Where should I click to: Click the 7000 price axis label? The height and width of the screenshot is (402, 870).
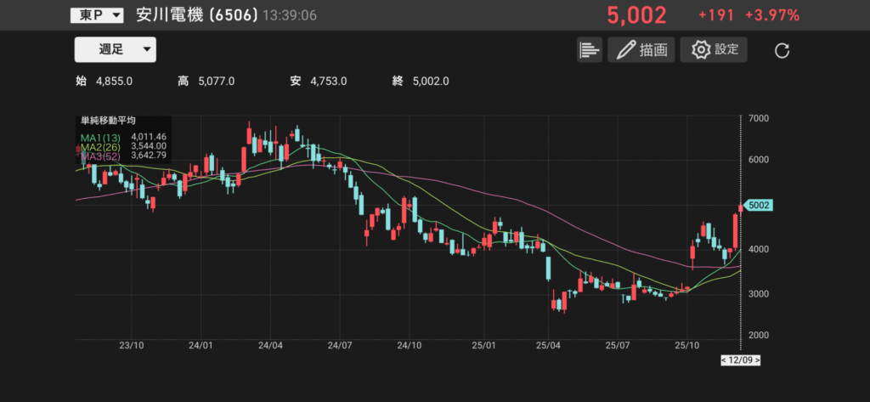(759, 117)
